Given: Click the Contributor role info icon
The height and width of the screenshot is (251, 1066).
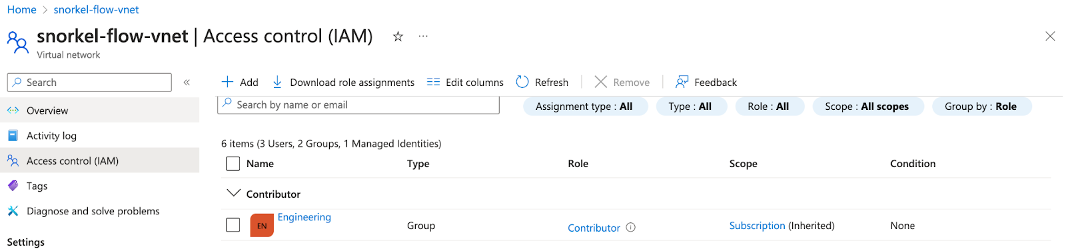Looking at the screenshot, I should pyautogui.click(x=631, y=228).
